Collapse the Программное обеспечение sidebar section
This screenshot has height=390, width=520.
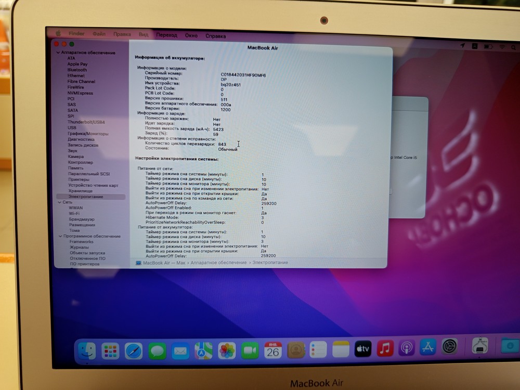click(60, 236)
